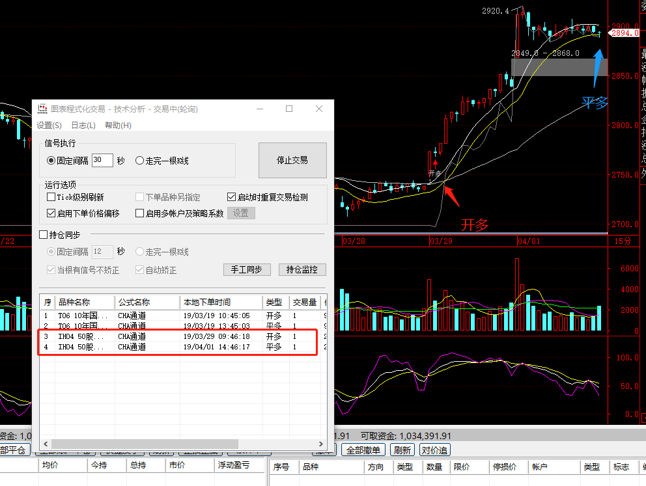Select 走完一根K线 radio under 持仓同步
Viewport: 646px width, 486px height.
162,251
